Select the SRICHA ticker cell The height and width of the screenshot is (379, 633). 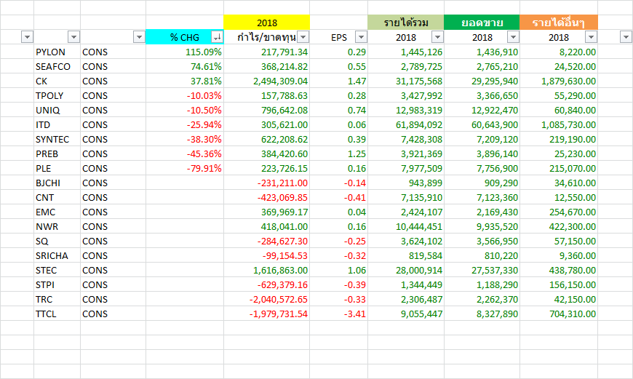57,255
